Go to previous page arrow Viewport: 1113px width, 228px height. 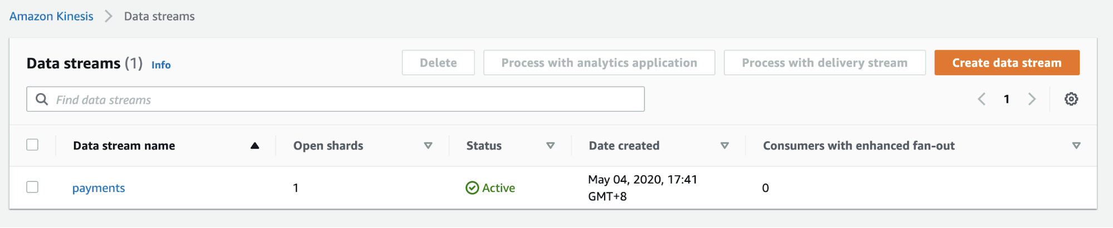point(982,99)
